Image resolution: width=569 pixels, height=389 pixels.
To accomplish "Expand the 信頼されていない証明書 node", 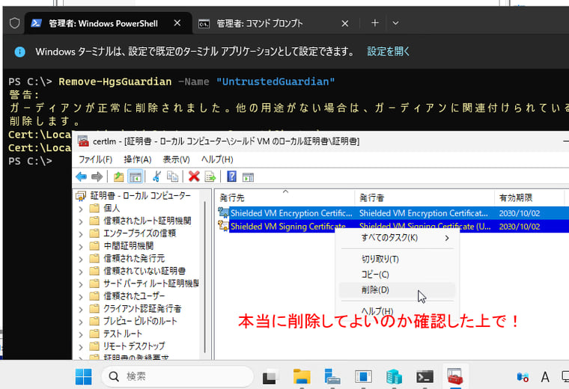I will click(81, 272).
